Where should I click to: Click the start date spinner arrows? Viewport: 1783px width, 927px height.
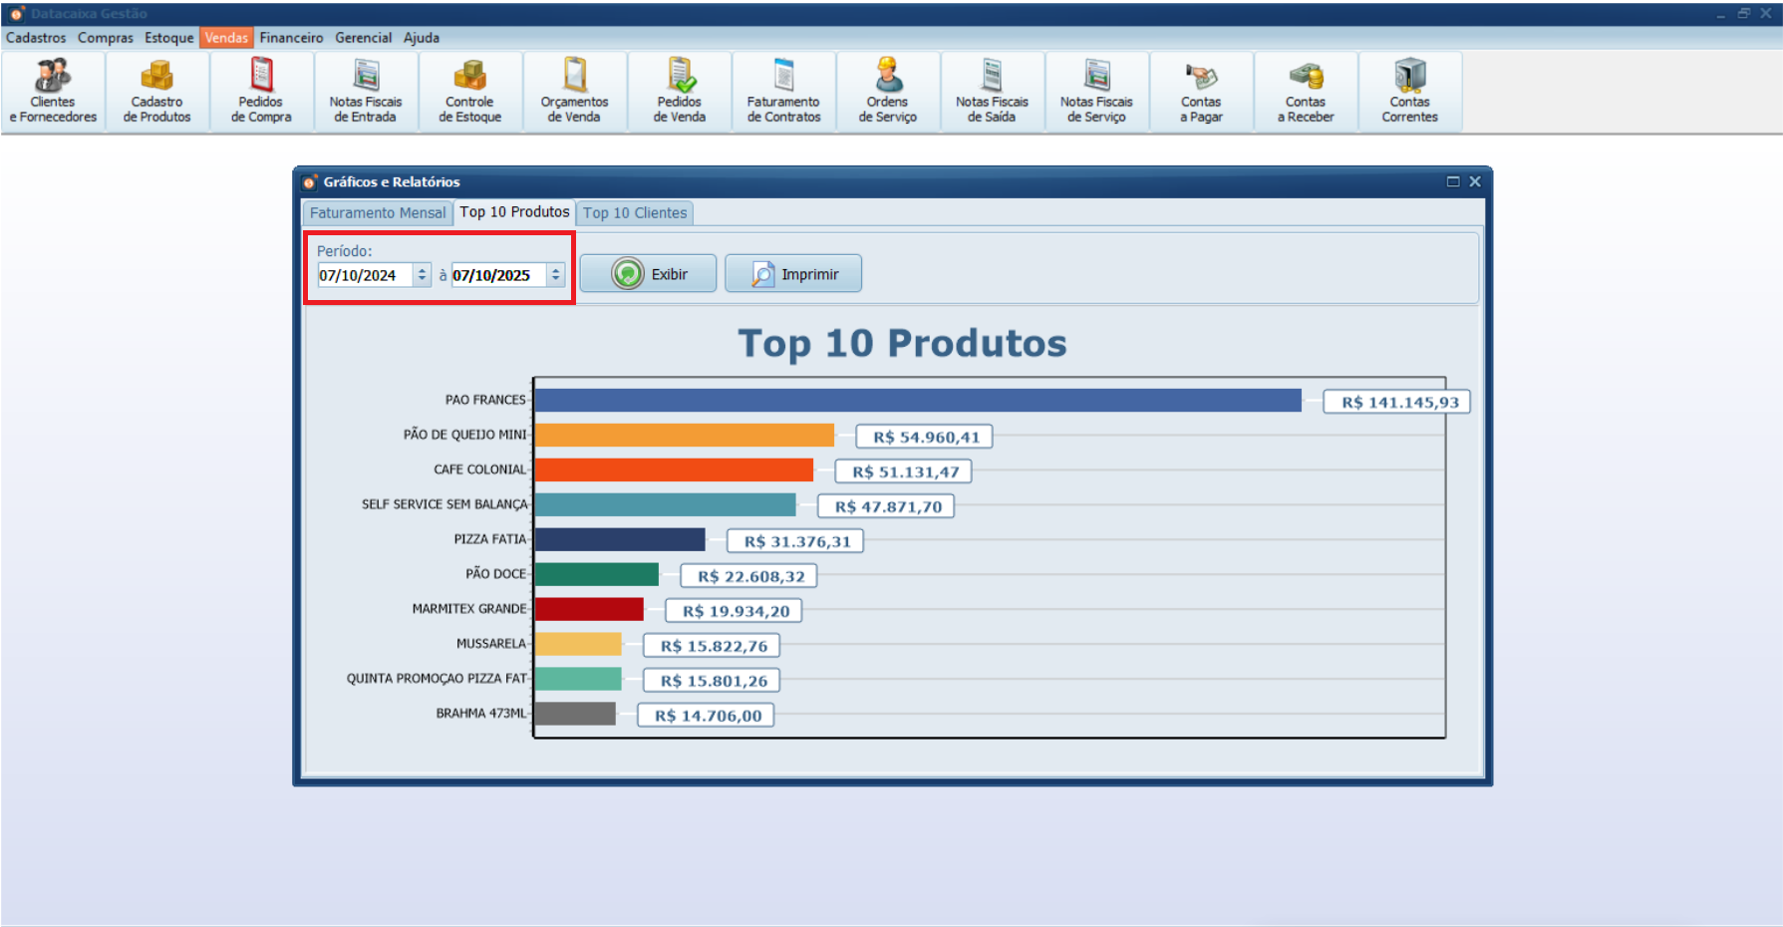[423, 275]
